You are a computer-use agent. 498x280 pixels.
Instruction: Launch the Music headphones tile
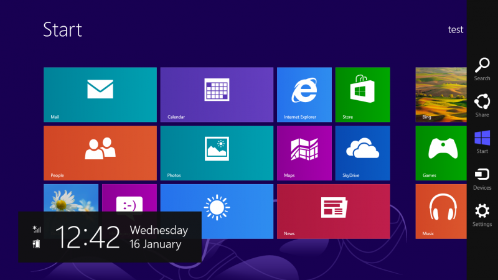click(441, 210)
